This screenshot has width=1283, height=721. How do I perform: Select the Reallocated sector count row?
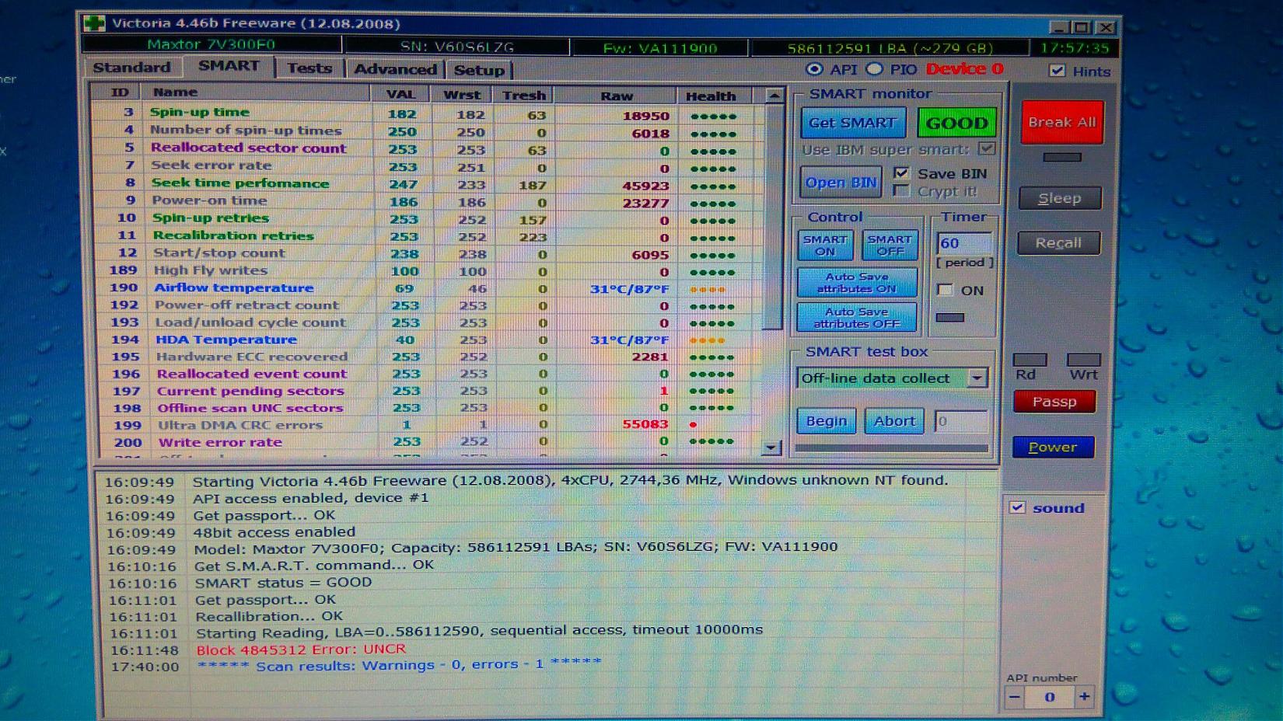pyautogui.click(x=426, y=149)
